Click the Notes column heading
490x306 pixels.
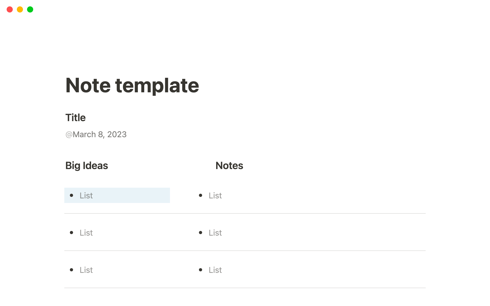[x=229, y=165]
